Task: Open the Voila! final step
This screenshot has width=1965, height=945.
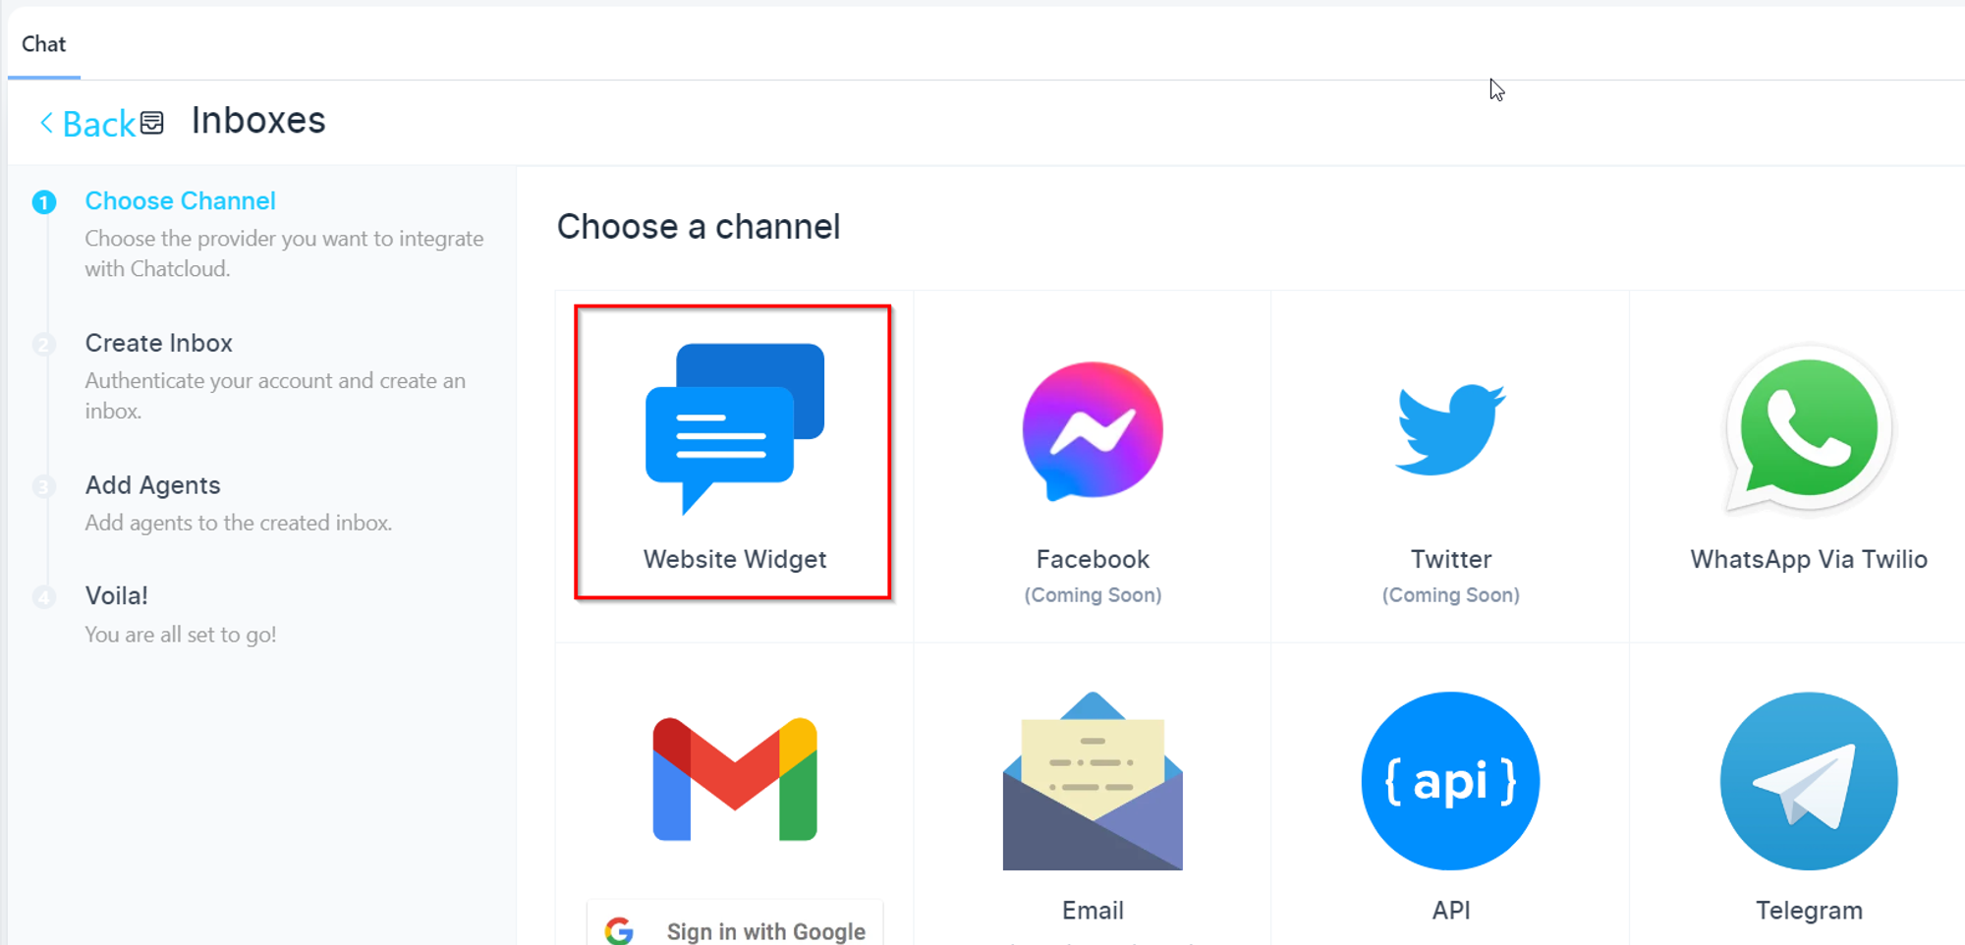Action: 116,595
